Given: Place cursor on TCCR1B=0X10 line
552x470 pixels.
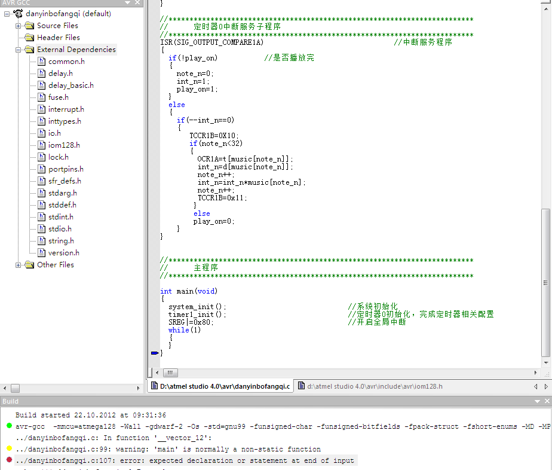Looking at the screenshot, I should [214, 136].
